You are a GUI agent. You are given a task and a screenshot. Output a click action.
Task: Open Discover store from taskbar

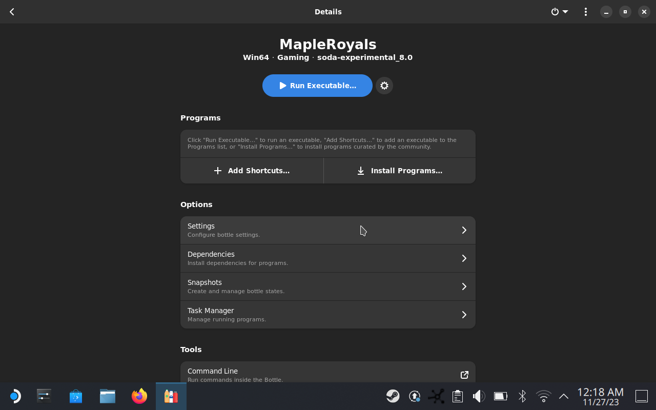(76, 396)
